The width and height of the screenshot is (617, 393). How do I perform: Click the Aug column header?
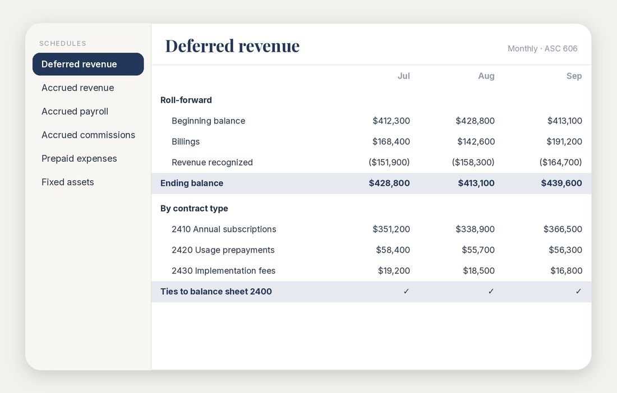[x=486, y=76]
